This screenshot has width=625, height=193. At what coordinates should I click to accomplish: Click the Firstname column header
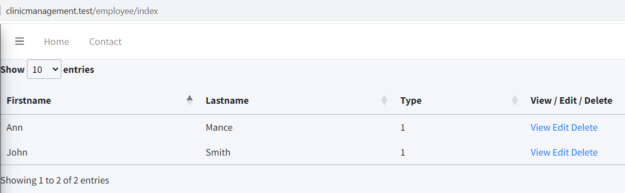[x=100, y=100]
